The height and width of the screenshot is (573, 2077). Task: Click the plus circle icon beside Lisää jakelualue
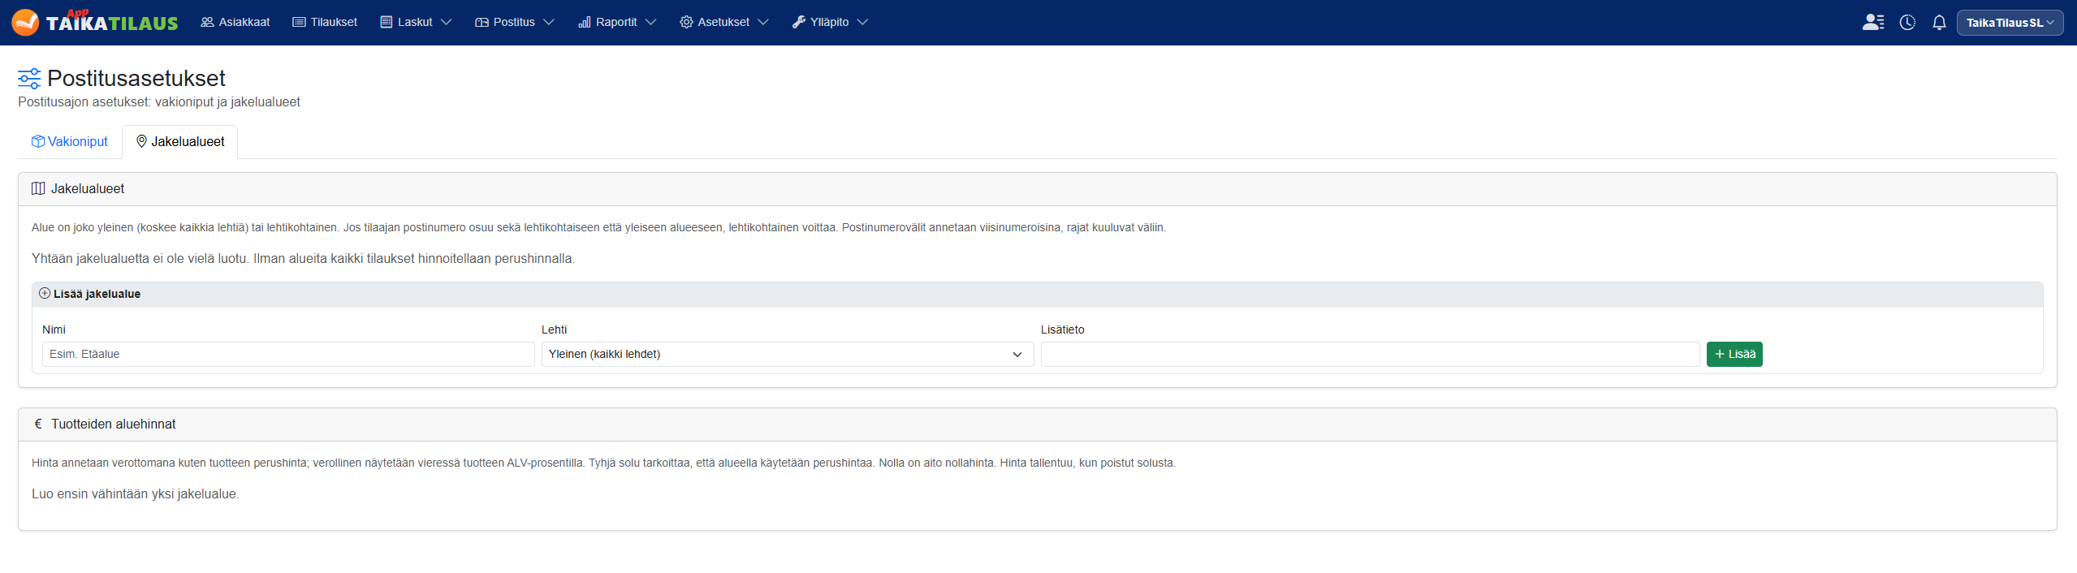45,293
